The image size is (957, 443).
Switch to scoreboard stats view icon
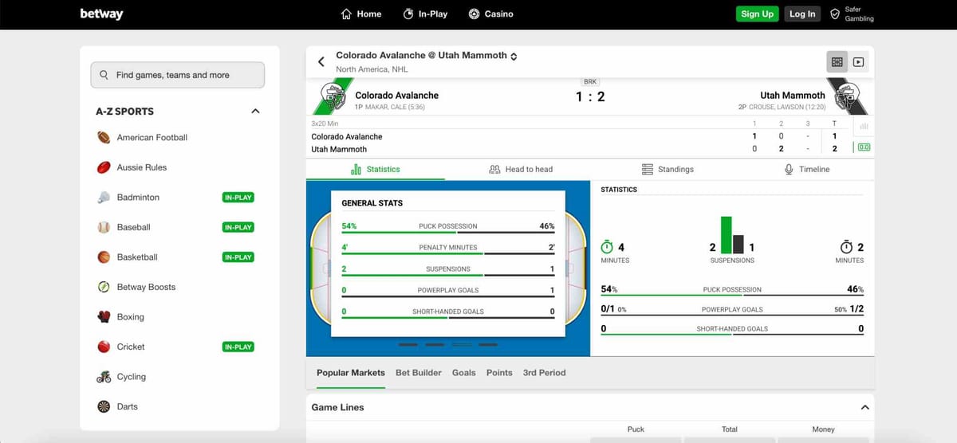pos(837,61)
